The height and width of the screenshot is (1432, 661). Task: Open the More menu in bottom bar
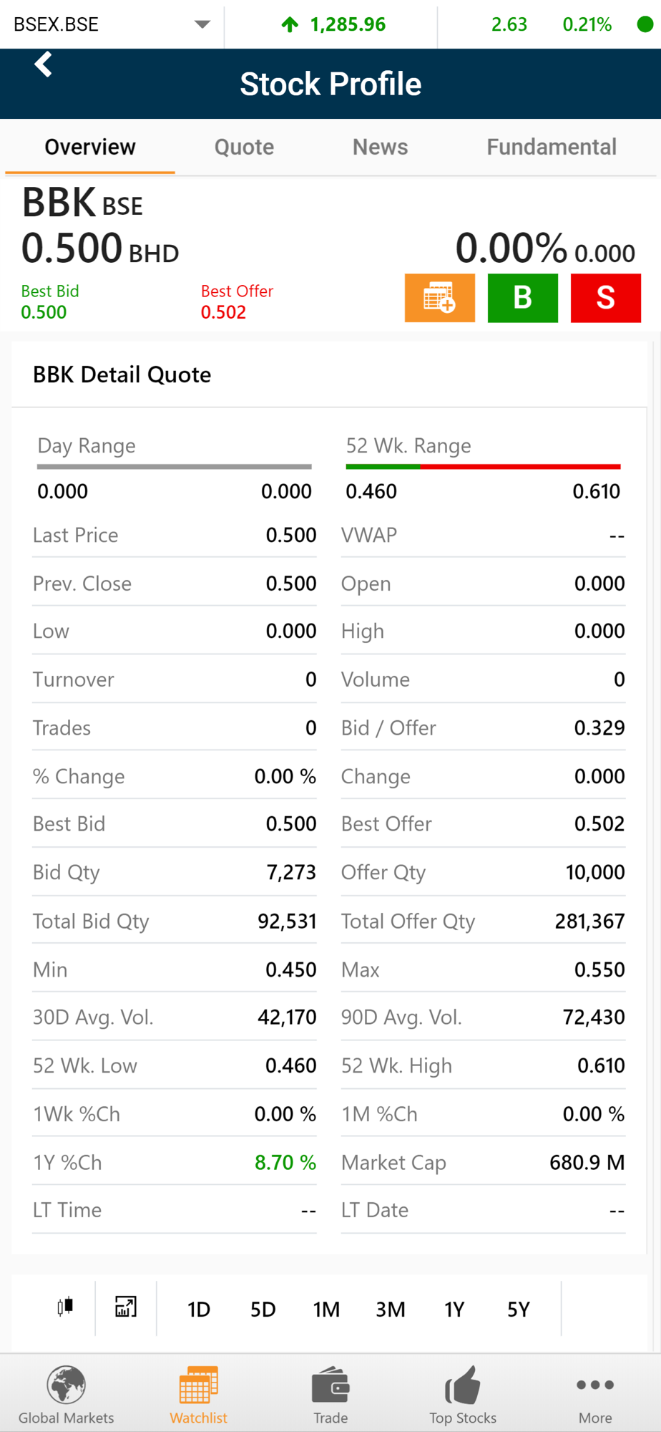(x=595, y=1394)
